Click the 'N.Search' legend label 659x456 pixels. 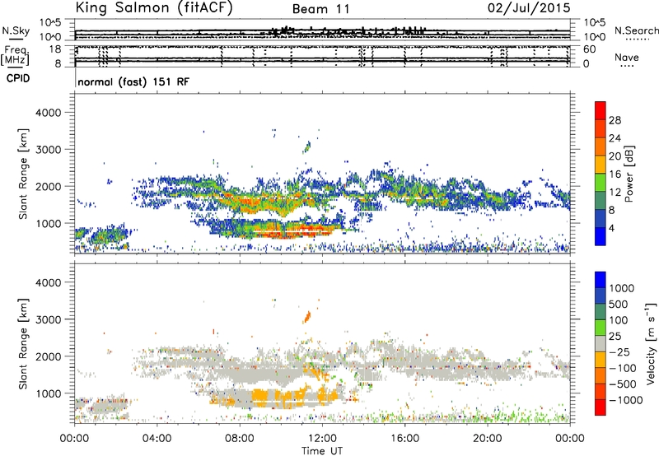tap(636, 30)
